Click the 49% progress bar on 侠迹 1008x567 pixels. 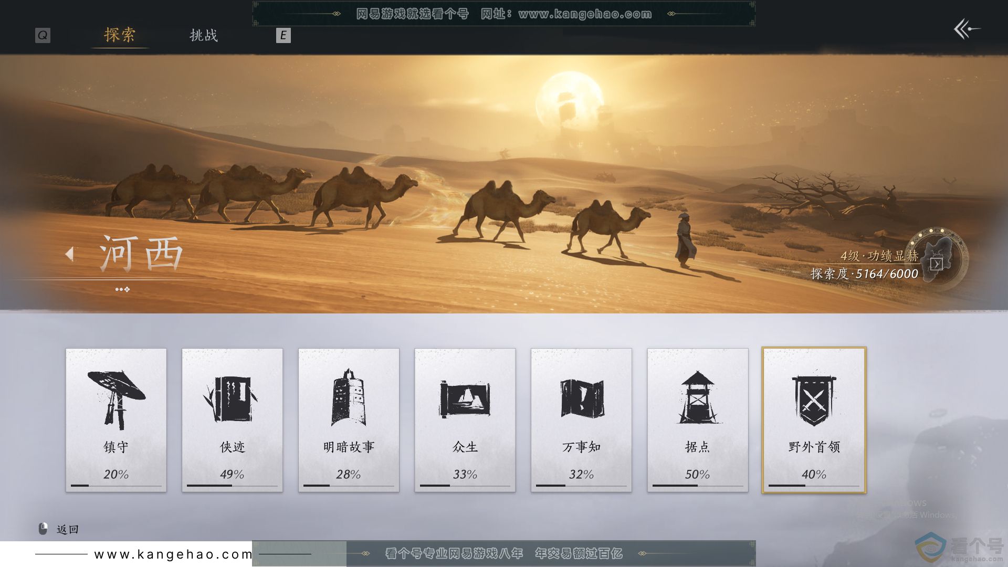(x=232, y=486)
